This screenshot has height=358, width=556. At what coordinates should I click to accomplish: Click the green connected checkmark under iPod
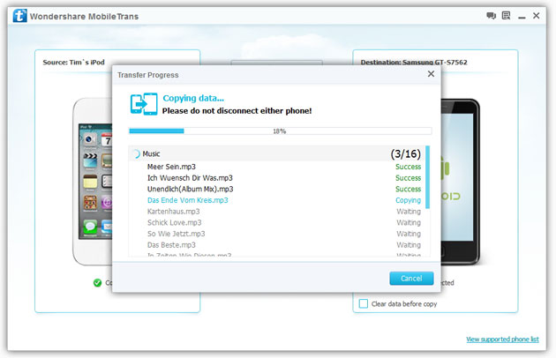click(97, 283)
